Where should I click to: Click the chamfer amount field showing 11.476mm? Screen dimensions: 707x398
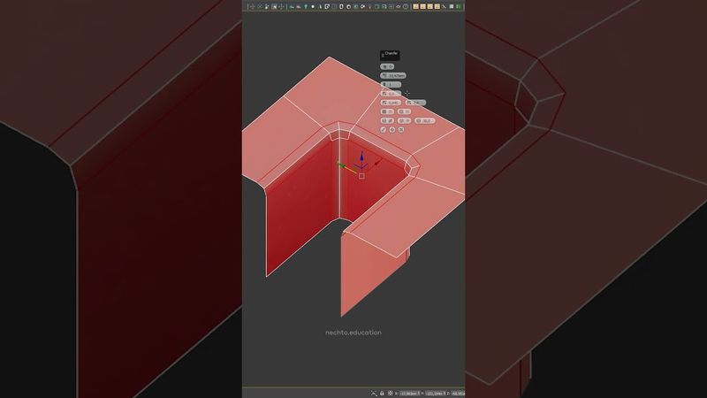tap(393, 76)
